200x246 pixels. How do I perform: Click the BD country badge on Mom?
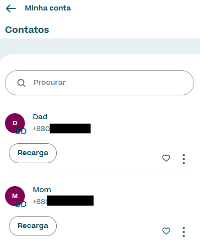[21, 204]
